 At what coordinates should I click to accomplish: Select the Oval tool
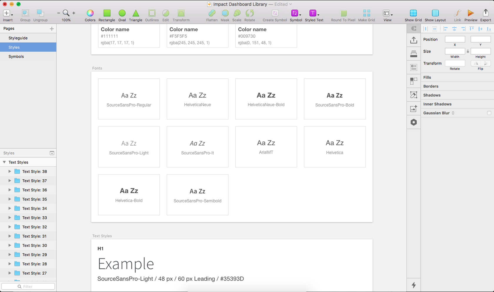pos(122,13)
